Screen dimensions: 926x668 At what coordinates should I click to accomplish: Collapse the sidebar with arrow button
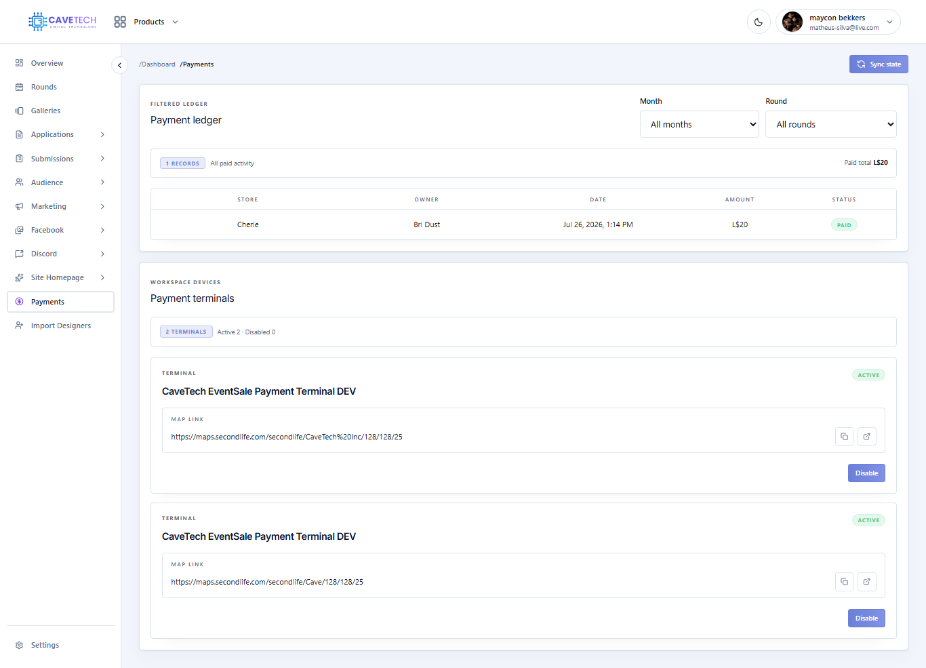(119, 65)
